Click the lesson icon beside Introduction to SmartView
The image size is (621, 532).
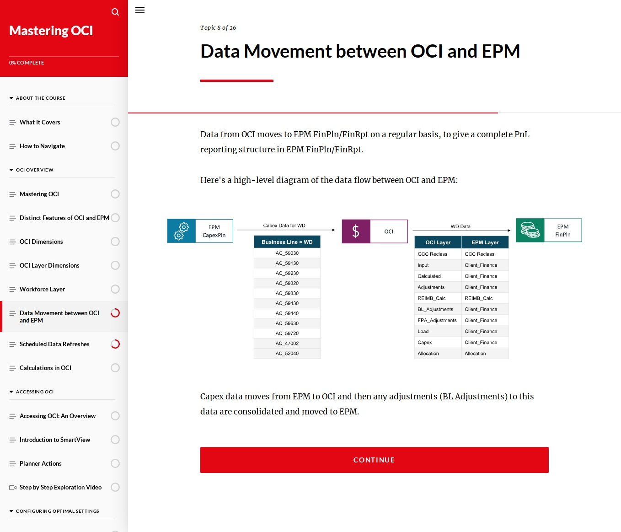click(x=13, y=440)
